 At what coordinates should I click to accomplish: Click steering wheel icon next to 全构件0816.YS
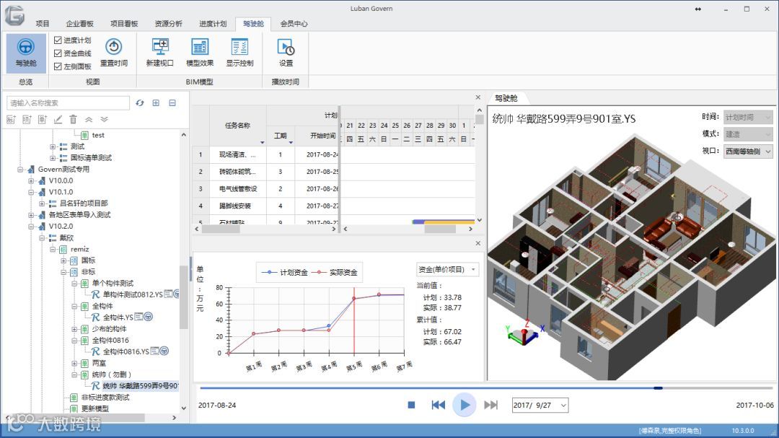click(x=164, y=351)
